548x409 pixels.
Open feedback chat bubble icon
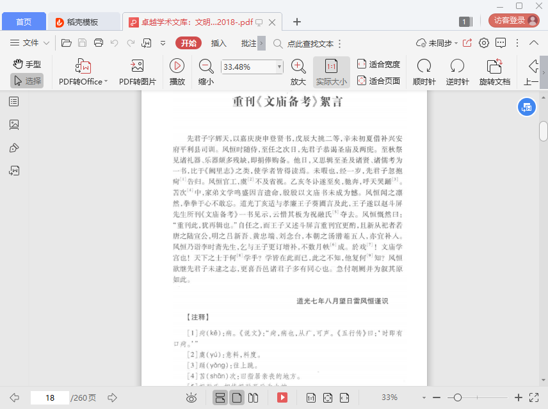point(501,43)
